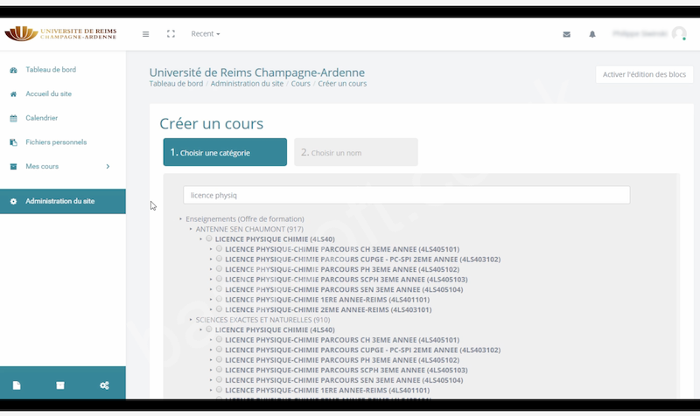This screenshot has width=700, height=416.
Task: Click Administration du site breadcrumb link
Action: (x=247, y=83)
